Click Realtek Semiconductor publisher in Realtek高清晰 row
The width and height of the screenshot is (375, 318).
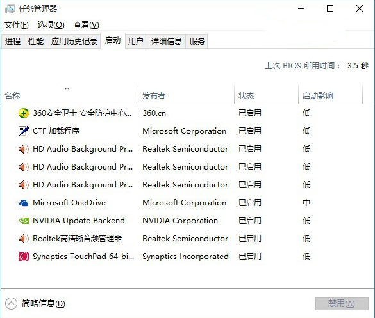185,239
